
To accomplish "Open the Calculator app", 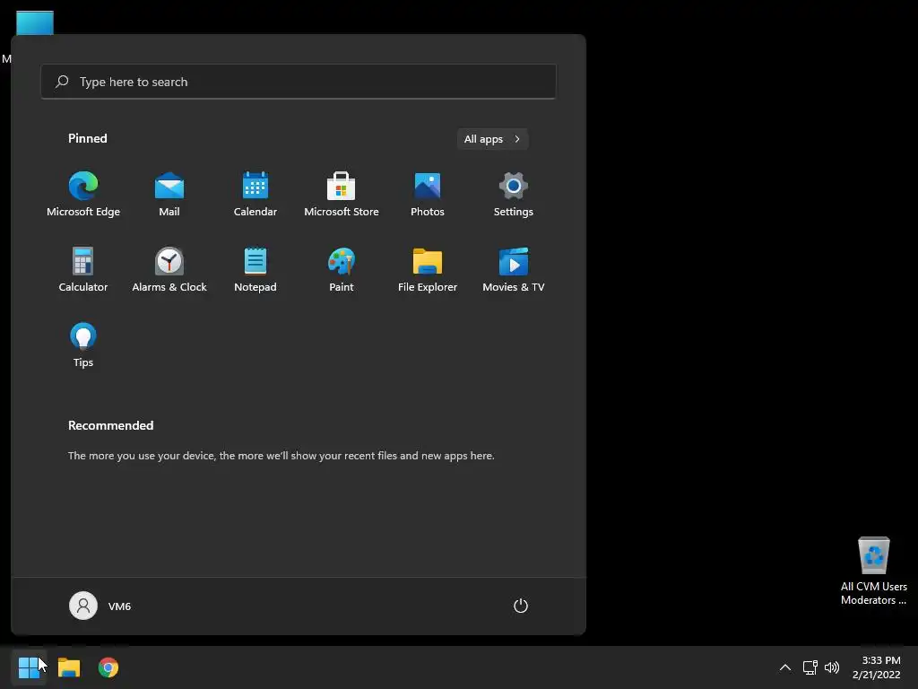I will point(83,270).
